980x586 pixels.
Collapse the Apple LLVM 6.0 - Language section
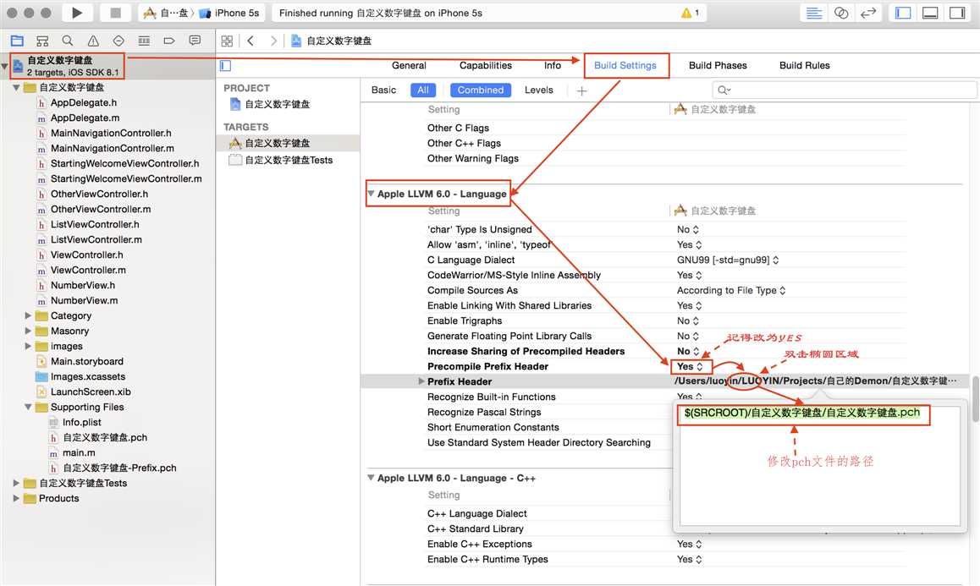(371, 194)
